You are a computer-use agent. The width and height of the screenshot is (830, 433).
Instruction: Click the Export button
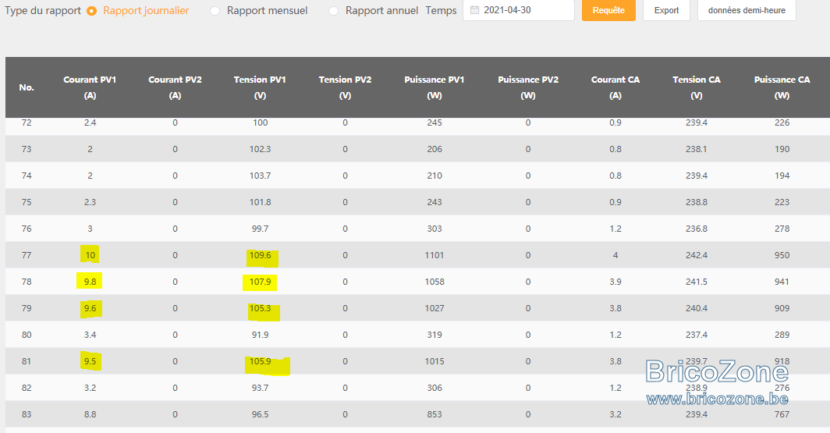tap(666, 10)
